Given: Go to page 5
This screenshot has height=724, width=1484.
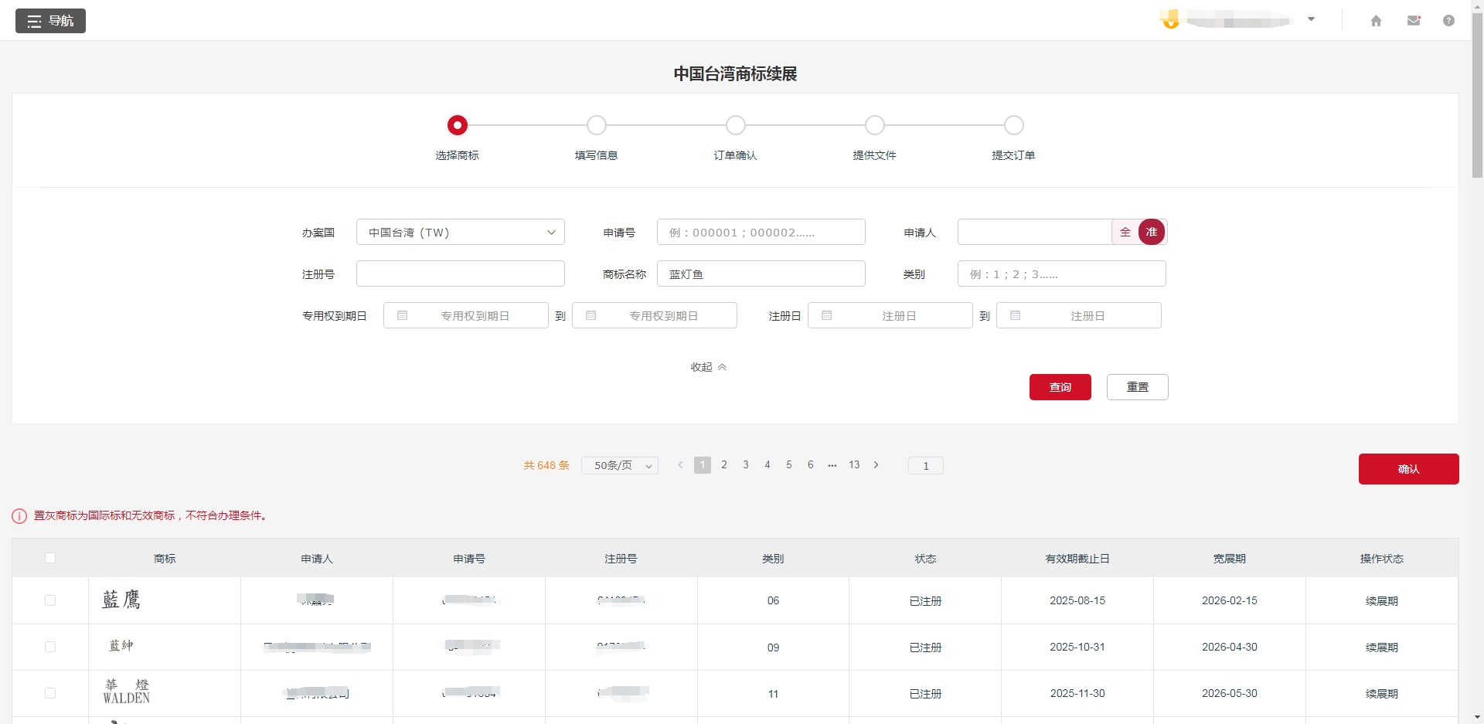Looking at the screenshot, I should coord(789,465).
